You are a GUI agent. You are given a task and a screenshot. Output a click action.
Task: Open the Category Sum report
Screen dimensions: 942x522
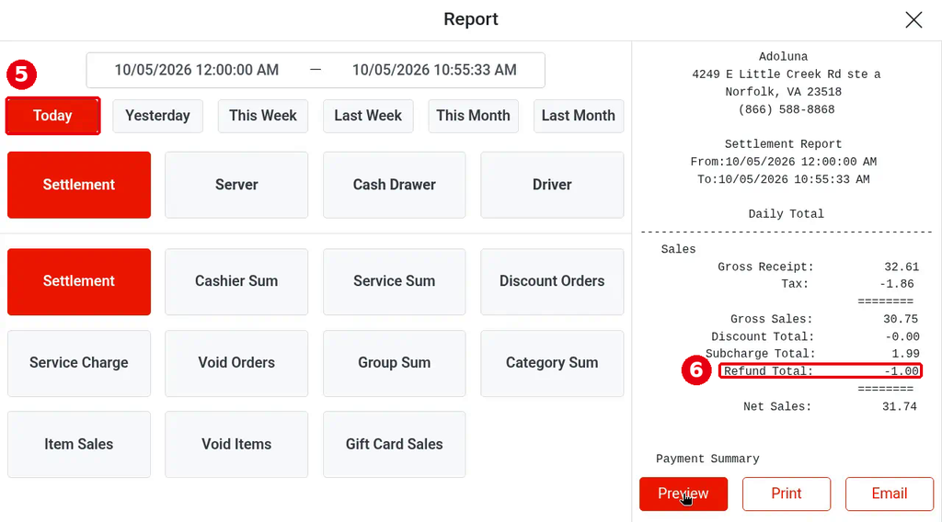(552, 363)
